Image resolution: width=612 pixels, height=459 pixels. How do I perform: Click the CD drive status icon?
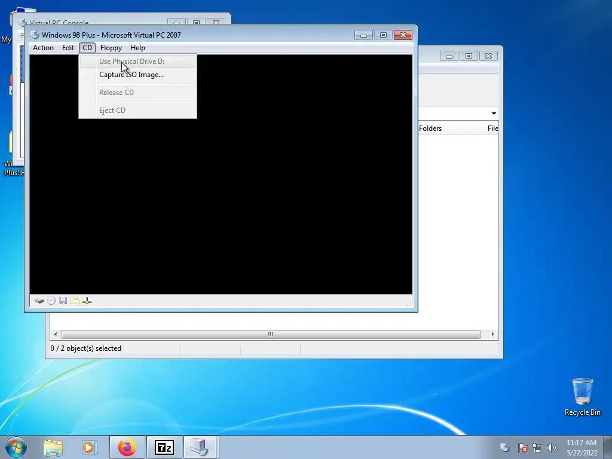coord(51,301)
